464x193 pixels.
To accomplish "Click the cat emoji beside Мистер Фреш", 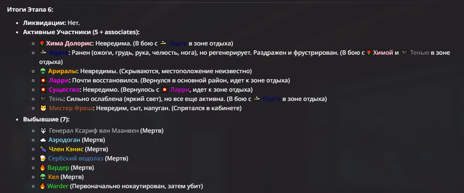I will (x=43, y=108).
